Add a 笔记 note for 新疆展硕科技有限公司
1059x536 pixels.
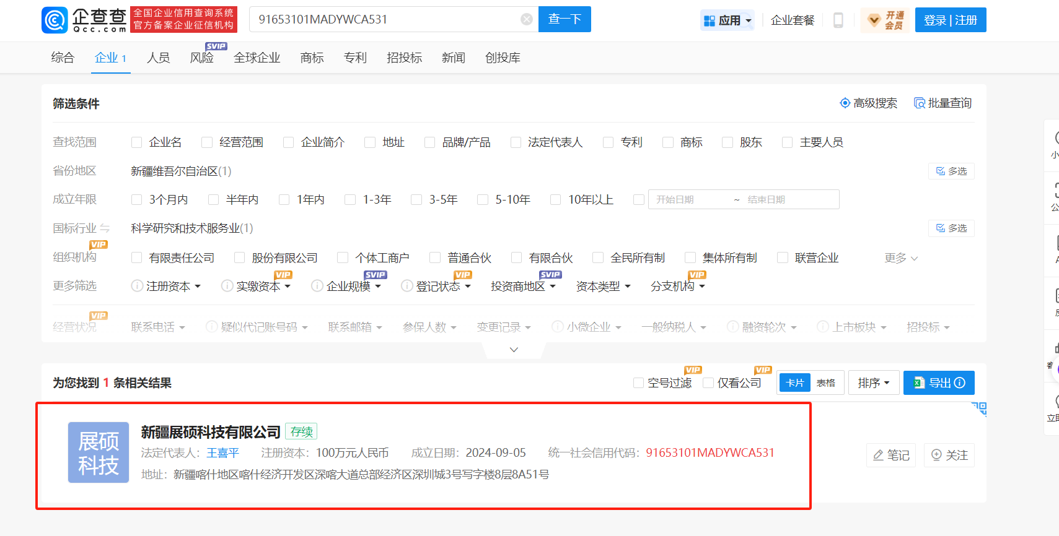tap(891, 456)
